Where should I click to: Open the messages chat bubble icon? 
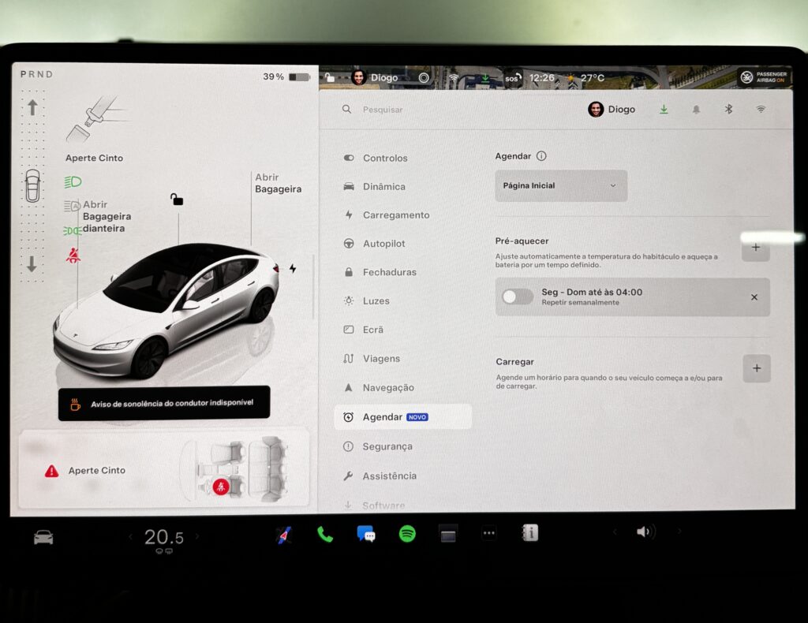pyautogui.click(x=366, y=534)
